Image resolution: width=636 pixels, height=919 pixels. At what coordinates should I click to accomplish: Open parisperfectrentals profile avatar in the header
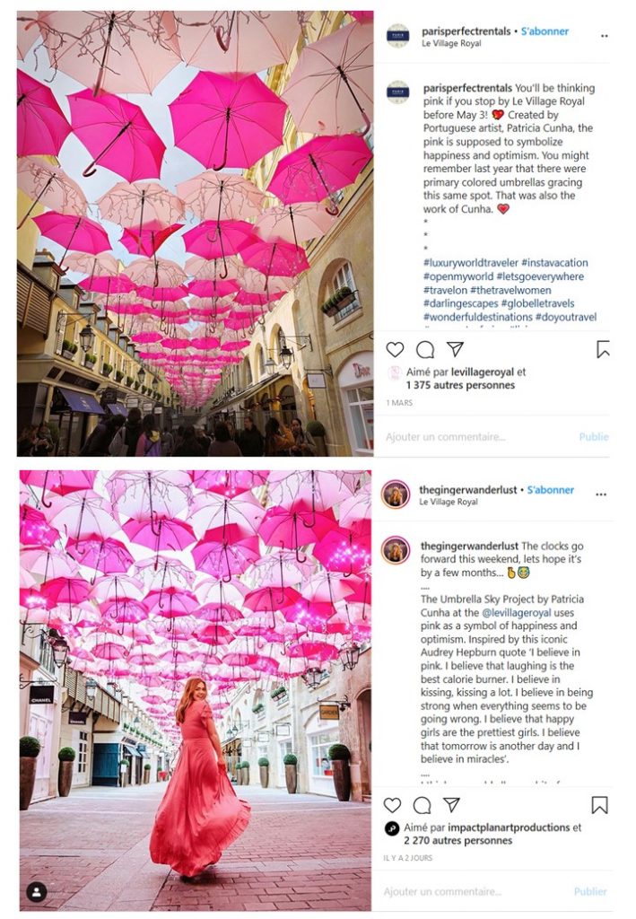pos(398,36)
